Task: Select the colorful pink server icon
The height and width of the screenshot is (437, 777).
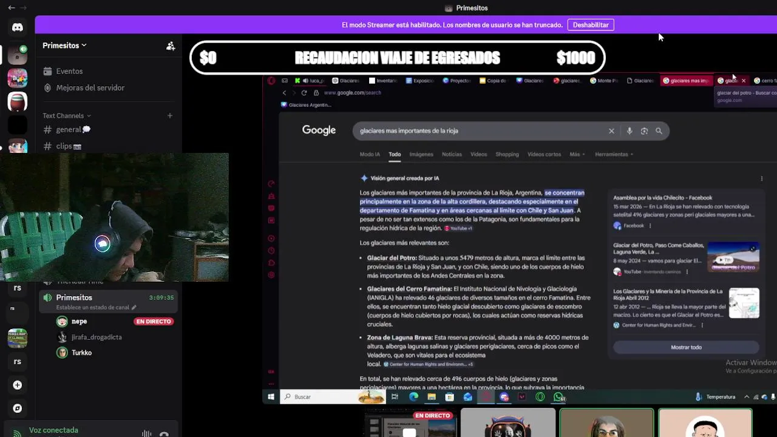Action: pos(18,78)
